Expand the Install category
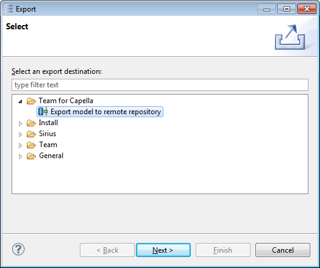Viewport: 320px width, 268px height. 20,123
